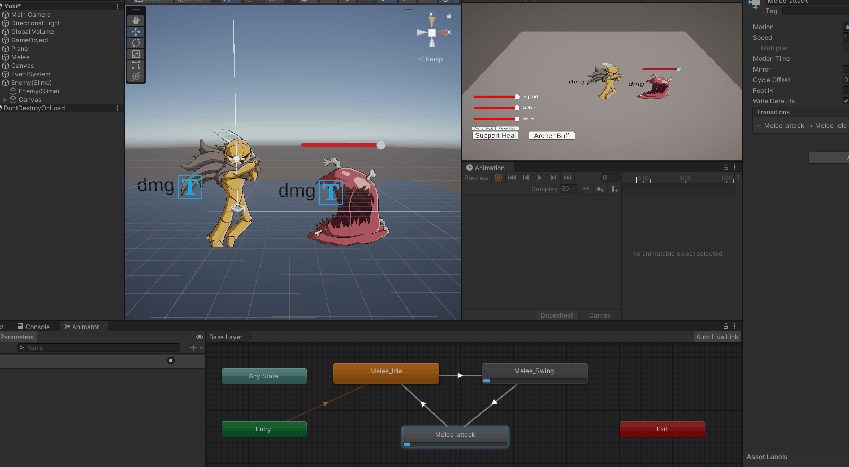Go to previous keyframe in Animation
Screen dimensions: 849x467
(x=526, y=178)
